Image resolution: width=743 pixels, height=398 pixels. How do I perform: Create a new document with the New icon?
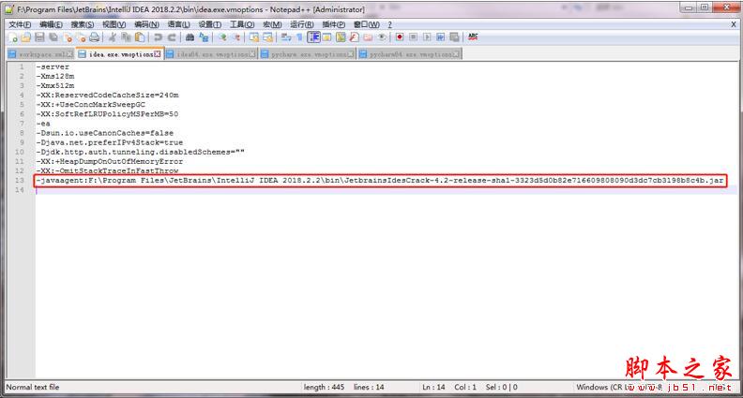click(13, 37)
